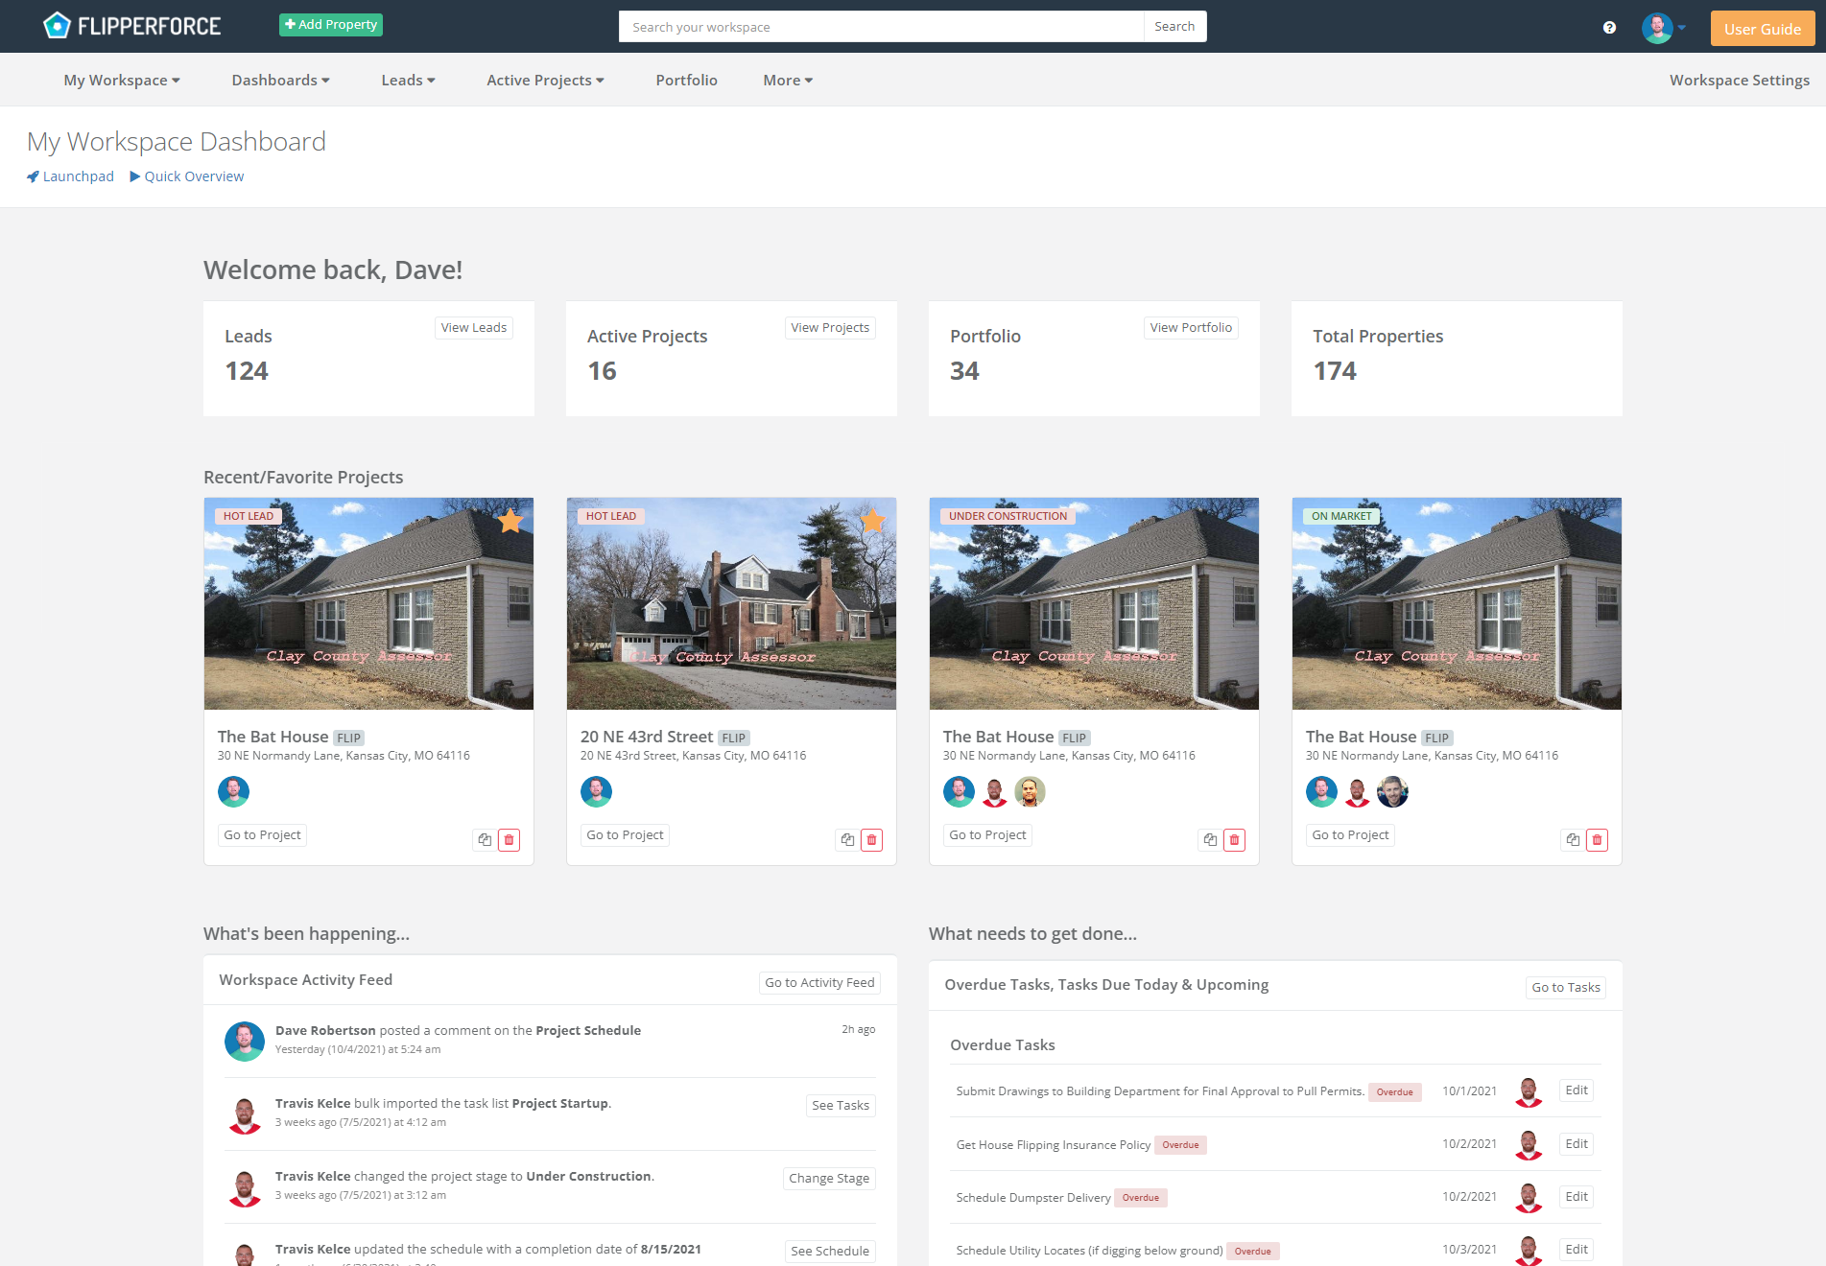1826x1266 pixels.
Task: Open Travis Kelce's avatar on the Under Construction card
Action: click(994, 791)
